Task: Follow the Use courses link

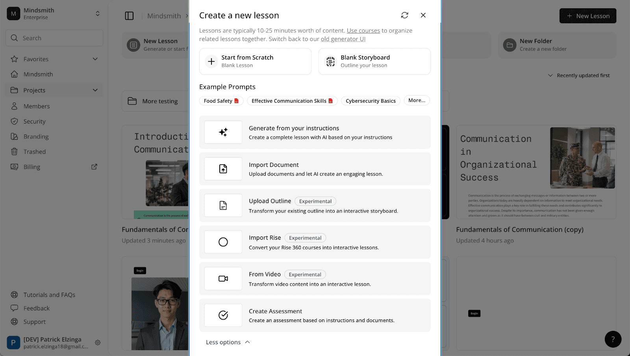Action: pos(363,31)
